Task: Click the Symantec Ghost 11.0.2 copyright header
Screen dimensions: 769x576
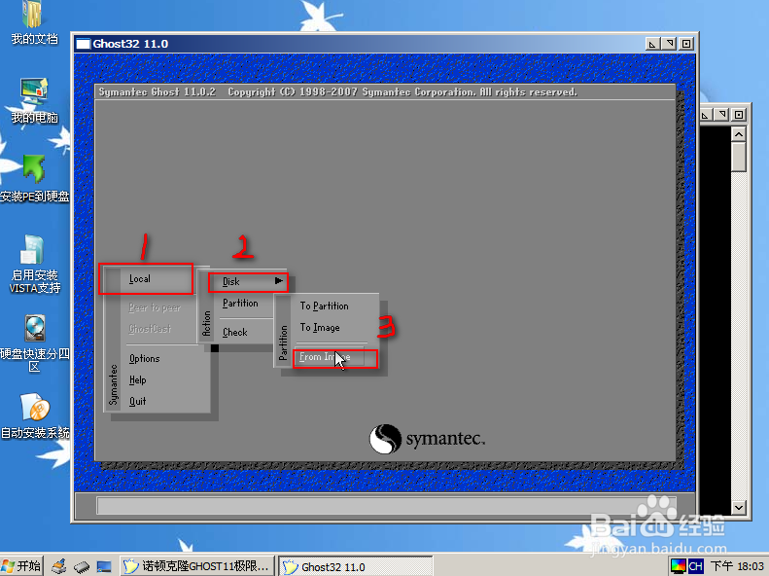Action: [x=338, y=91]
